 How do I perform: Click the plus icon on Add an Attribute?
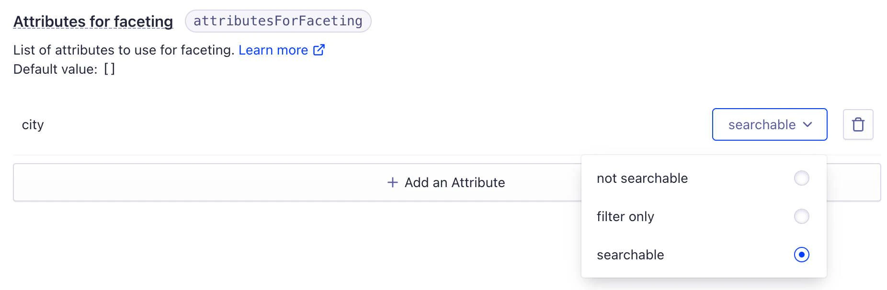pos(392,182)
